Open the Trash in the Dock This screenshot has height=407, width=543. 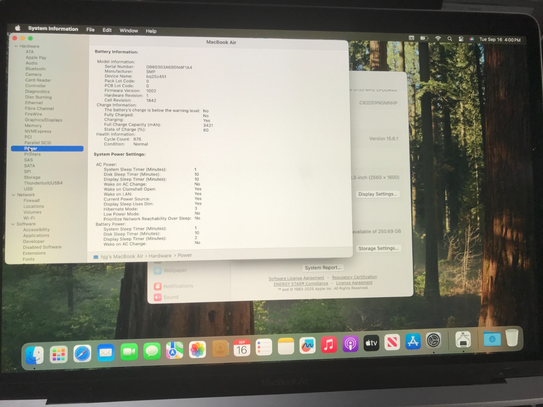512,337
